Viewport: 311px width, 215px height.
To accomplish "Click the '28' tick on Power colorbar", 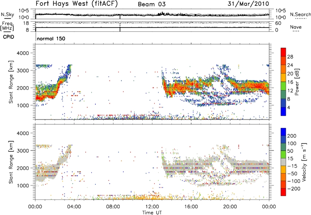I will [290, 57].
